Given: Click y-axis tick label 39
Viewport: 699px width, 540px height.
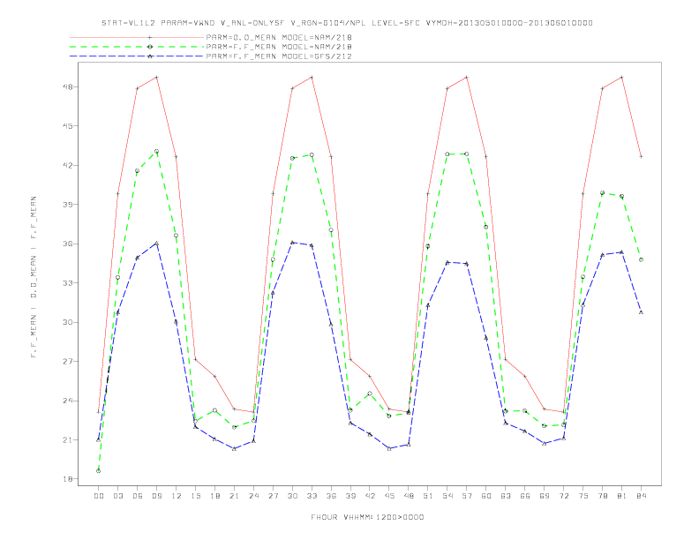Looking at the screenshot, I should (68, 205).
